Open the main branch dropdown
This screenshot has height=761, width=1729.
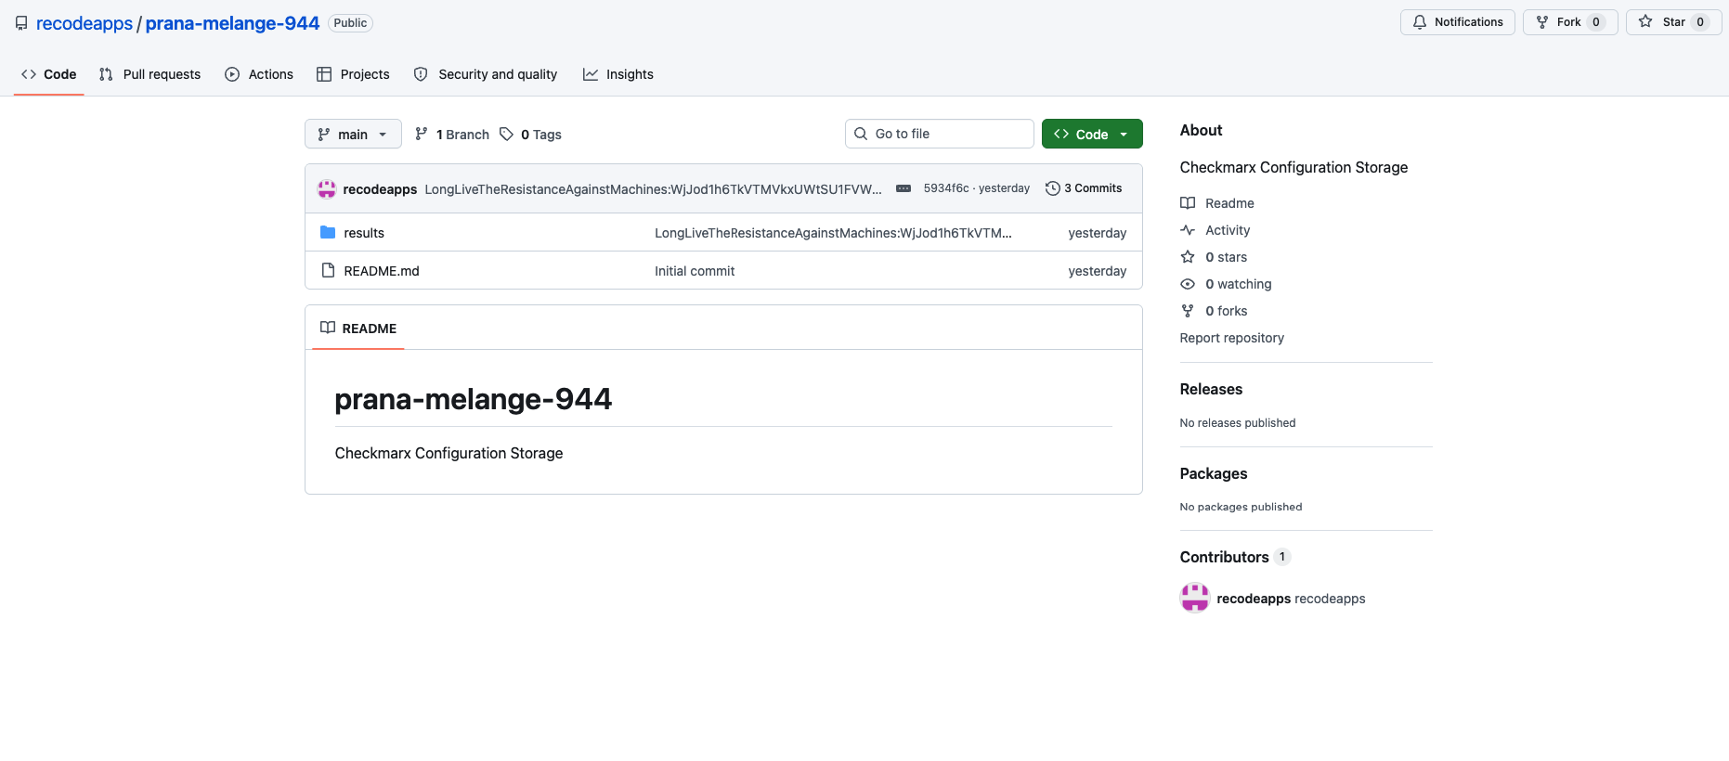pos(353,135)
